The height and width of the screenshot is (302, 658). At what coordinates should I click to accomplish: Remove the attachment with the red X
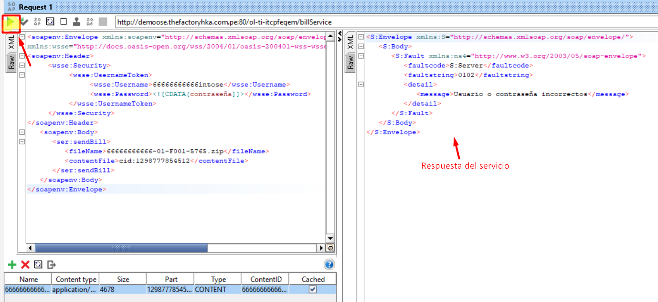[x=25, y=264]
